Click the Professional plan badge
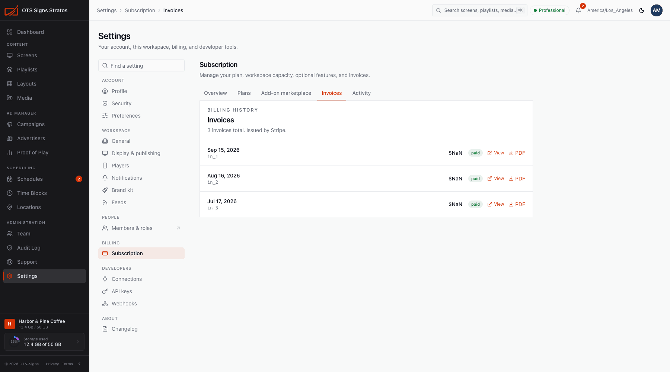This screenshot has height=372, width=670. pyautogui.click(x=549, y=10)
